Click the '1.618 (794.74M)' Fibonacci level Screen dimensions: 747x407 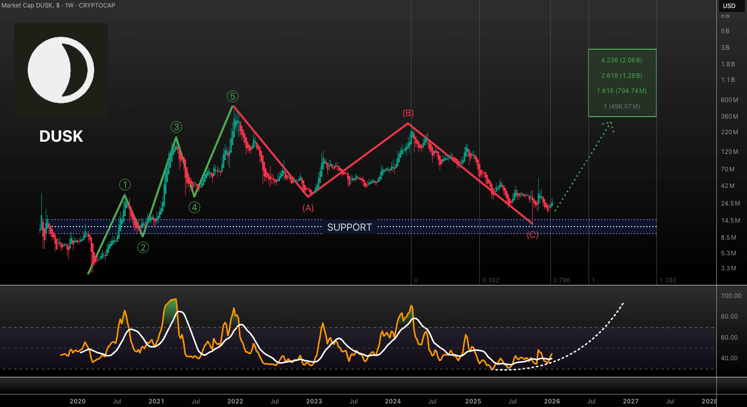[622, 91]
